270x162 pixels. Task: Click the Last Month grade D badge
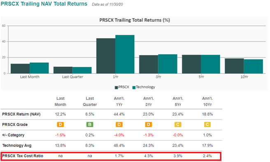point(61,125)
